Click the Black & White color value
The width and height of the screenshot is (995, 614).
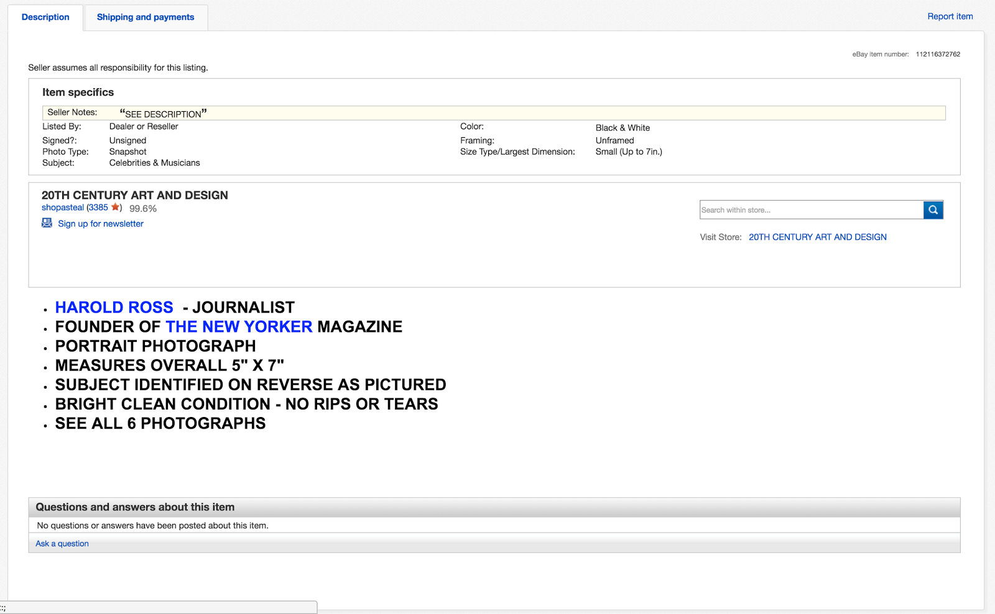coord(622,128)
